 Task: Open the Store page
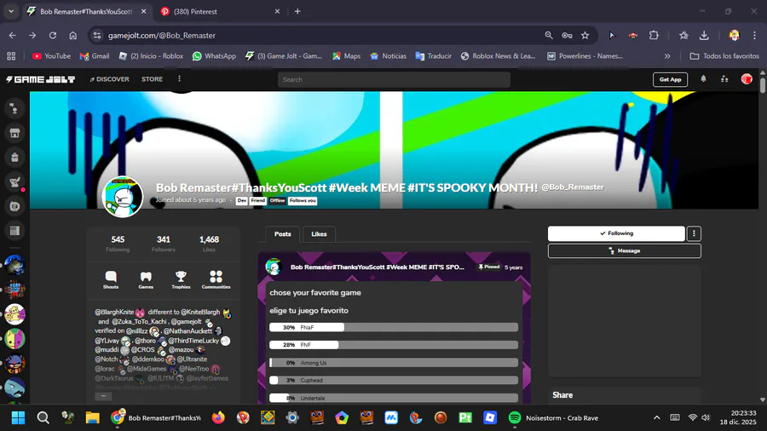pyautogui.click(x=153, y=79)
